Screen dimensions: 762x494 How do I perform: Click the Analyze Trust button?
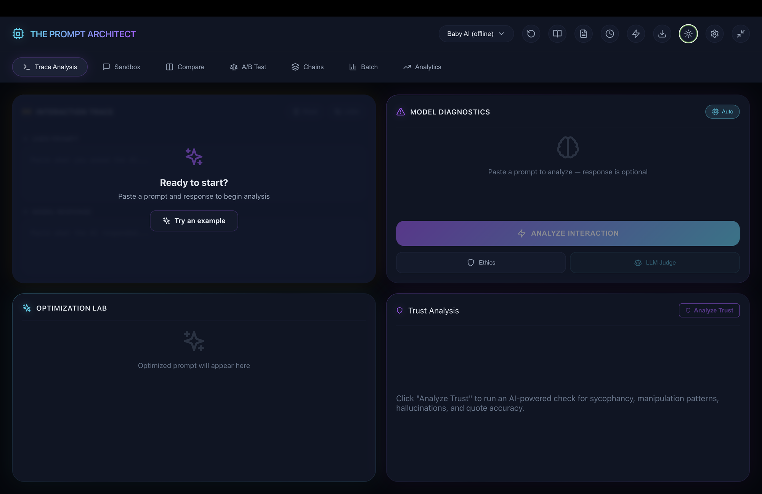click(709, 311)
